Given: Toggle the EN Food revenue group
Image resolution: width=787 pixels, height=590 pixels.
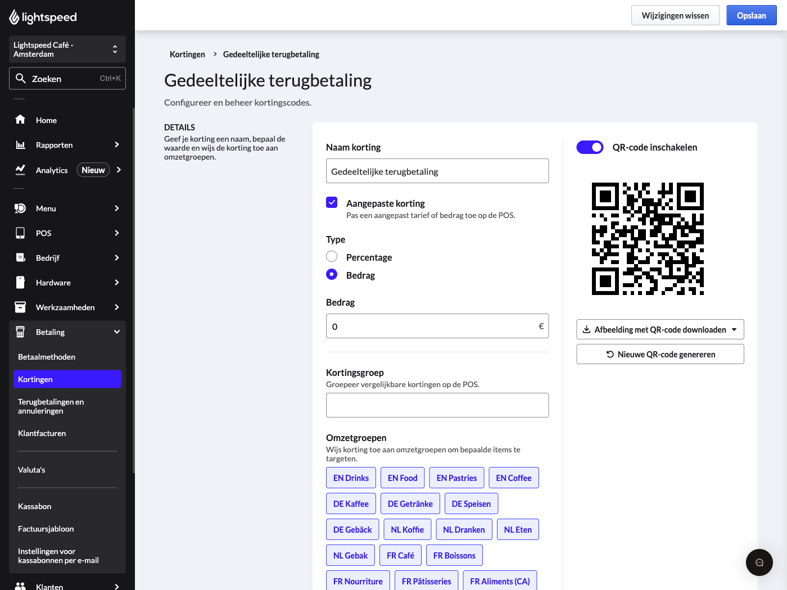Looking at the screenshot, I should click(402, 478).
